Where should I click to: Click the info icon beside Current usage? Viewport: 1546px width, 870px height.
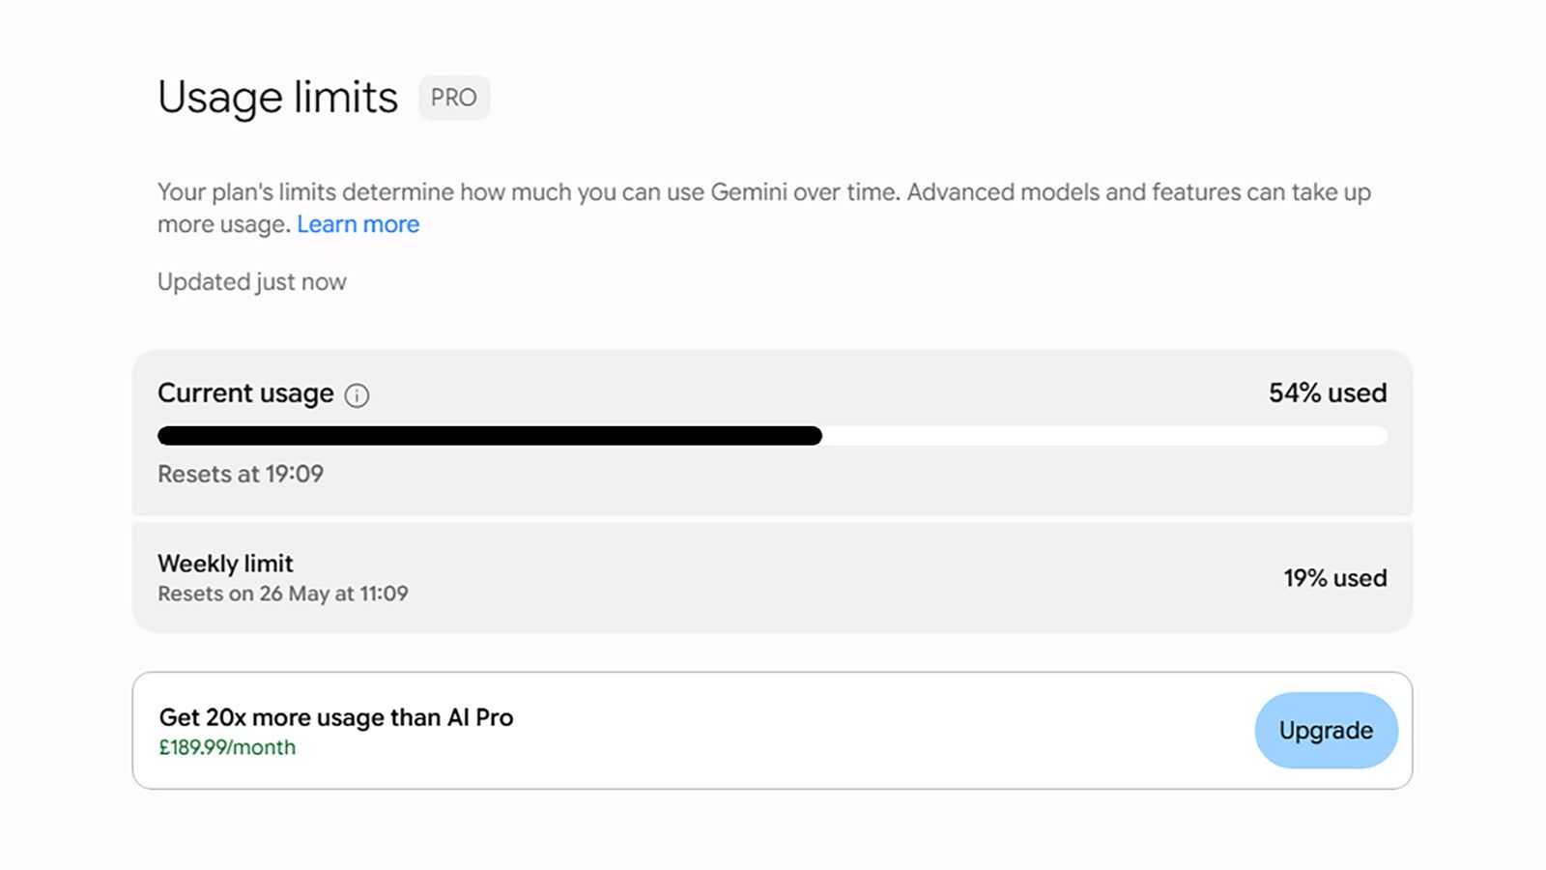pos(357,395)
